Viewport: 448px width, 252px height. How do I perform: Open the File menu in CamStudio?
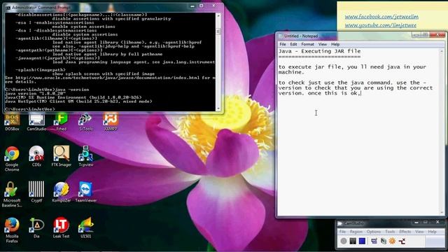tap(342, 232)
